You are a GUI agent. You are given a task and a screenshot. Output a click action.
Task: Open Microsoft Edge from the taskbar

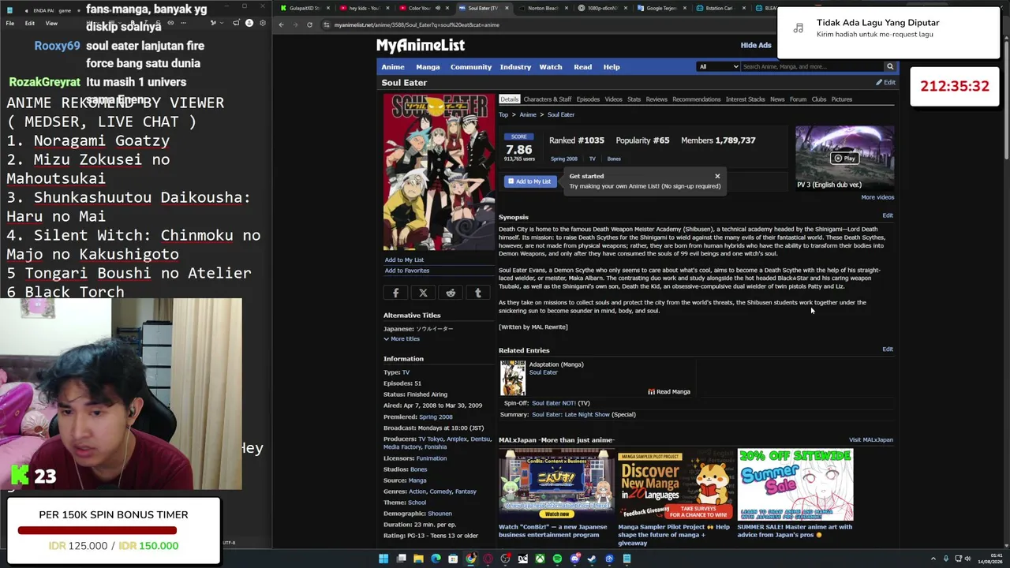pyautogui.click(x=436, y=559)
